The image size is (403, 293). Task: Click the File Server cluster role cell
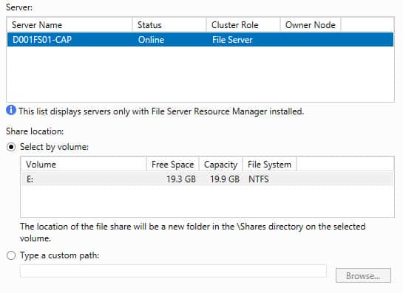[x=232, y=40]
